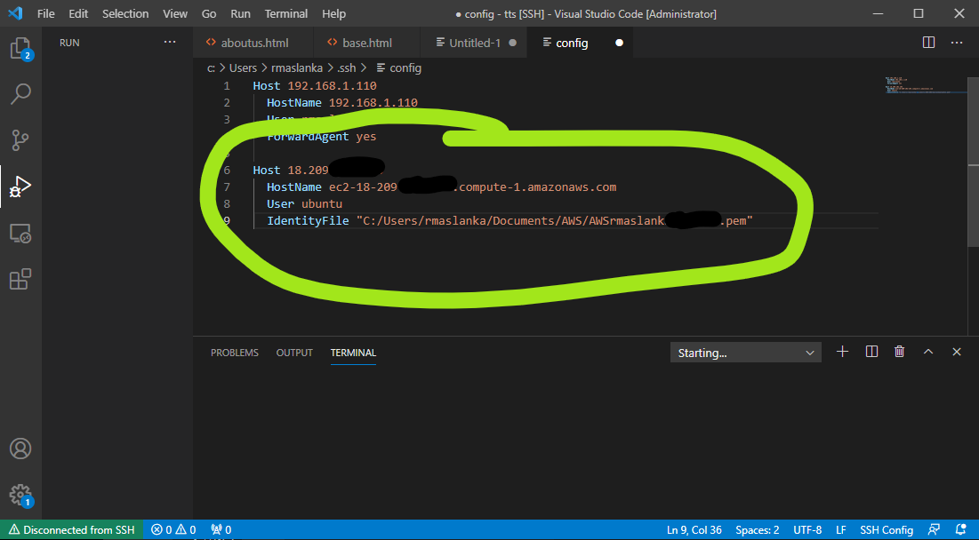Click the Spaces: 2 indent setting

pyautogui.click(x=757, y=529)
